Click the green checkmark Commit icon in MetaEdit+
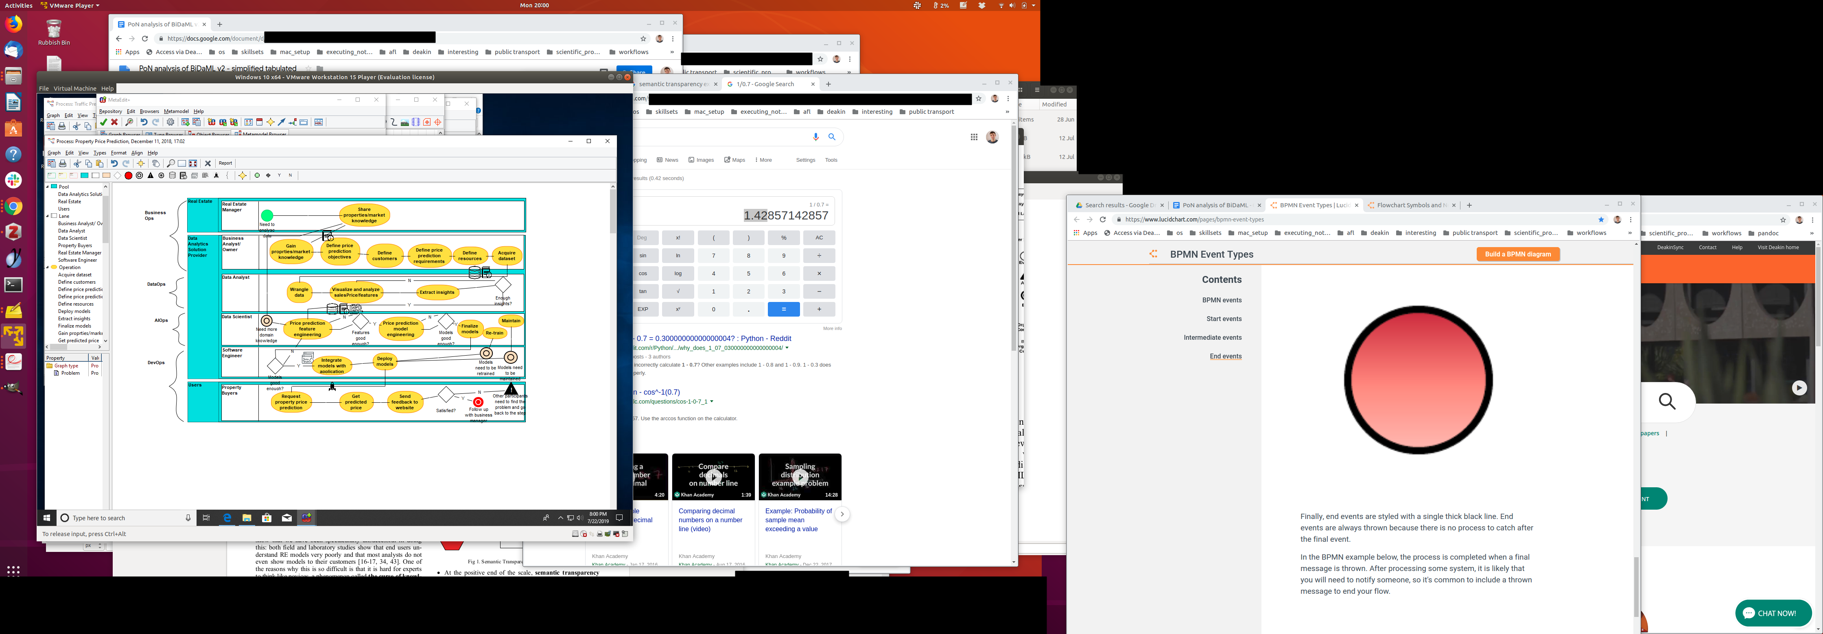The image size is (1823, 634). click(x=103, y=122)
